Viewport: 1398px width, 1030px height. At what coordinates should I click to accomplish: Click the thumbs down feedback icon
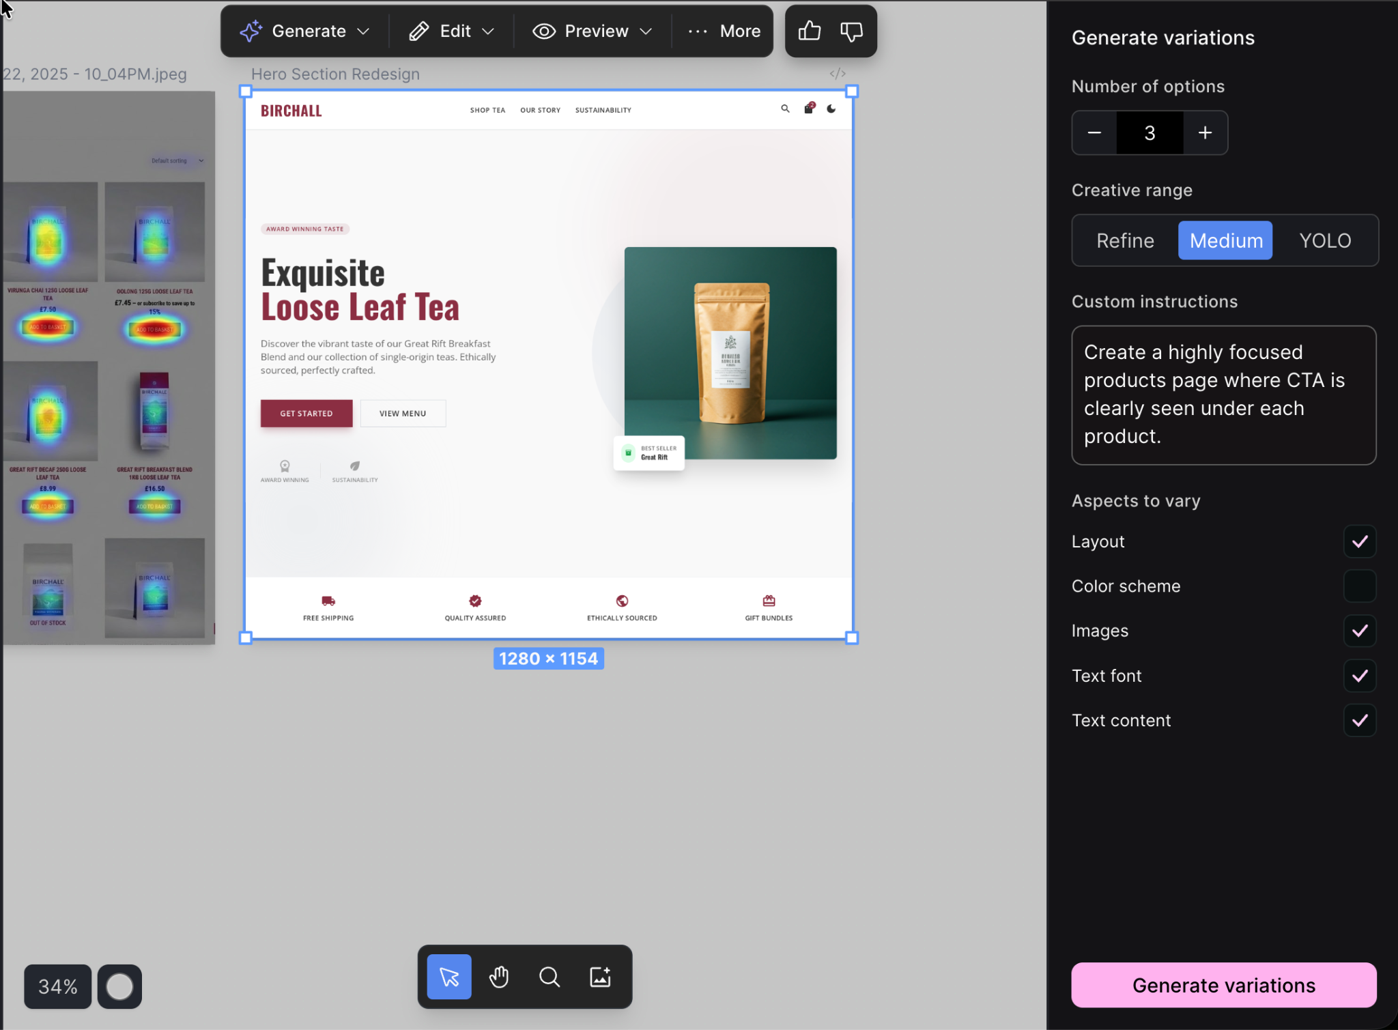coord(851,31)
